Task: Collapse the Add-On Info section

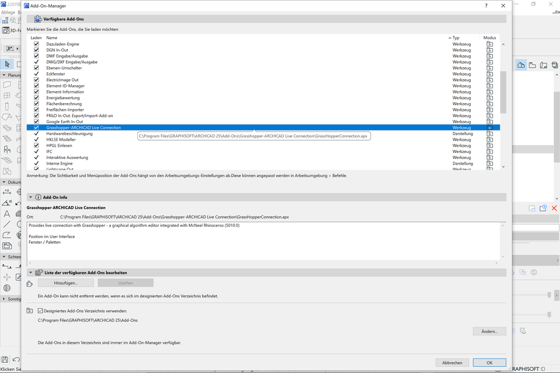Action: pos(31,197)
